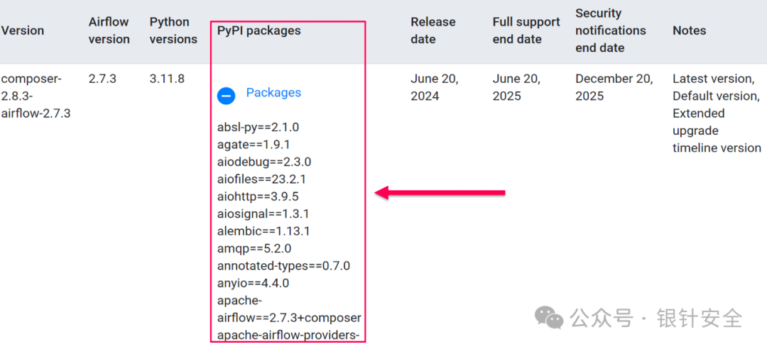Viewport: 767px width, 349px height.
Task: Click the PyPI packages column header
Action: tap(259, 31)
